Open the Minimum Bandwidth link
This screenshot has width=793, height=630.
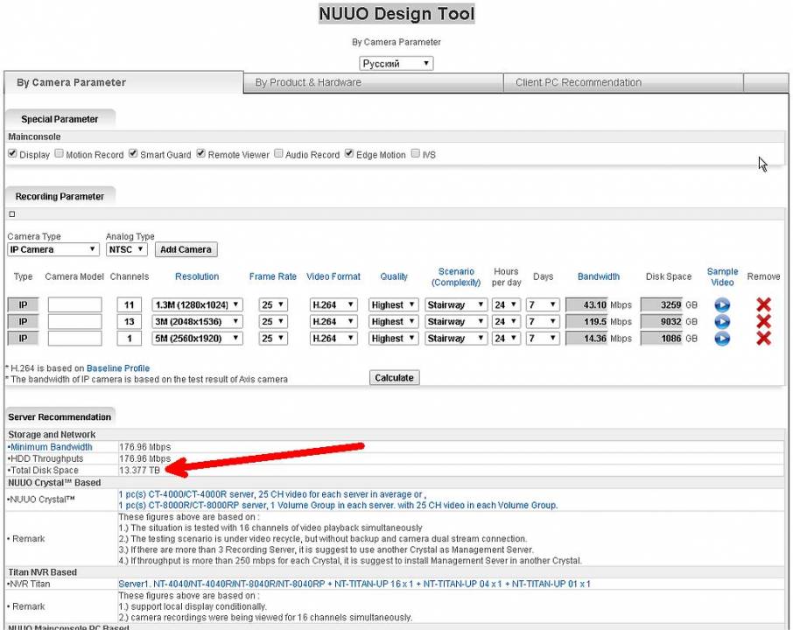point(51,447)
